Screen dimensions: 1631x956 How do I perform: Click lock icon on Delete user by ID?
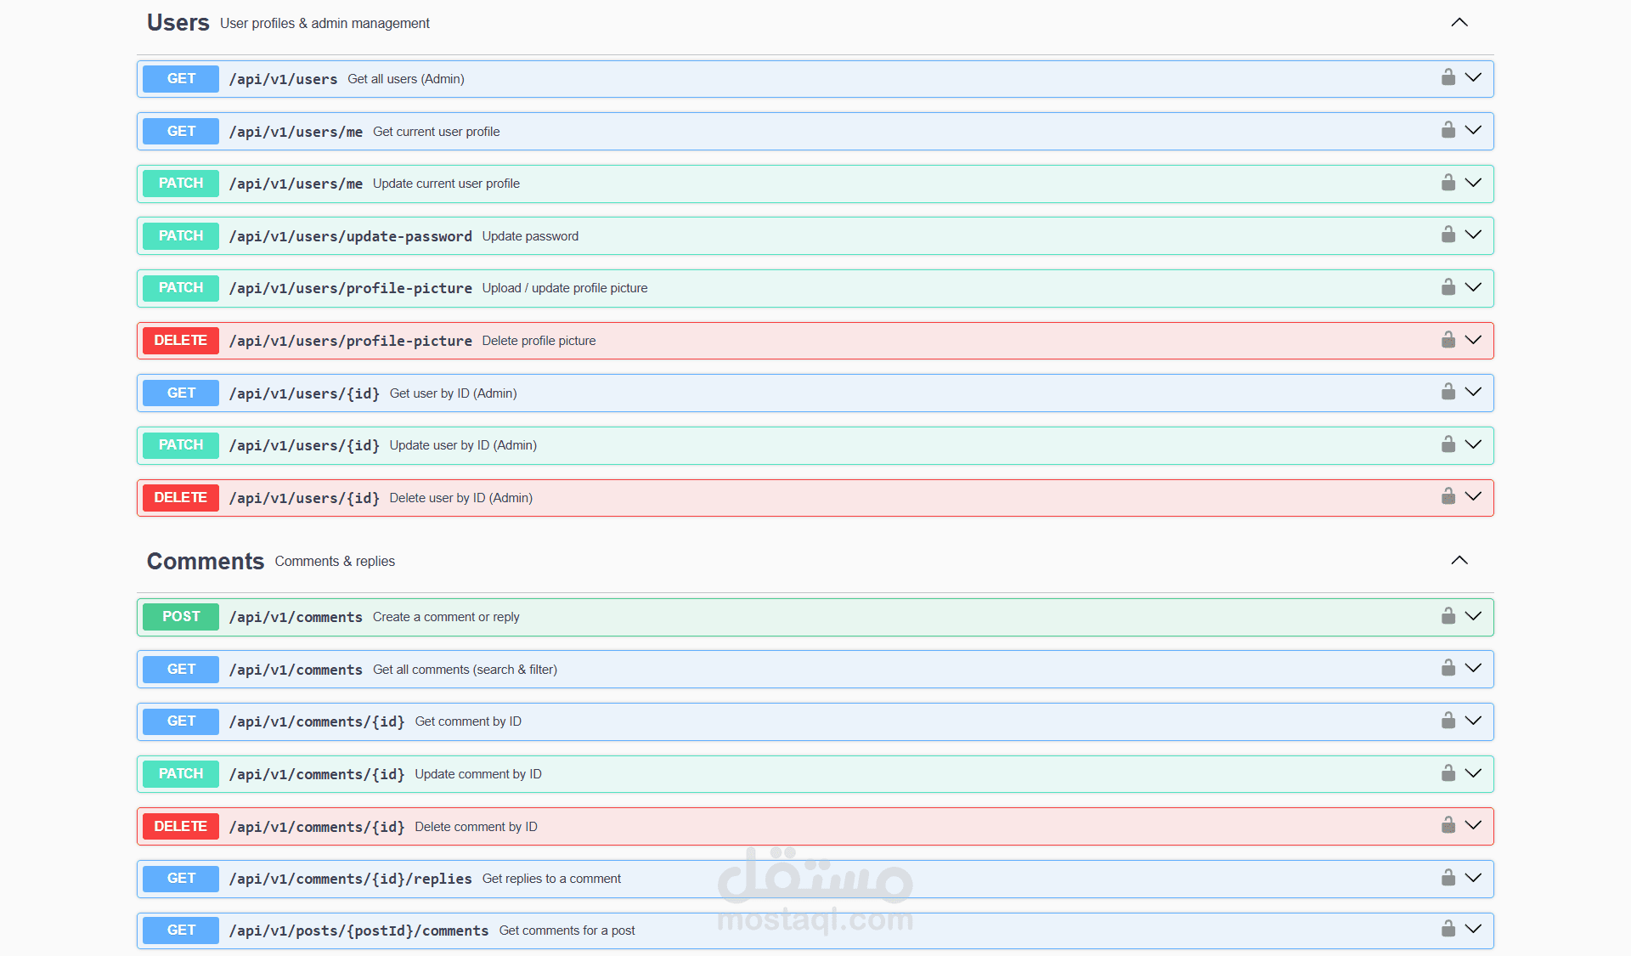coord(1448,497)
